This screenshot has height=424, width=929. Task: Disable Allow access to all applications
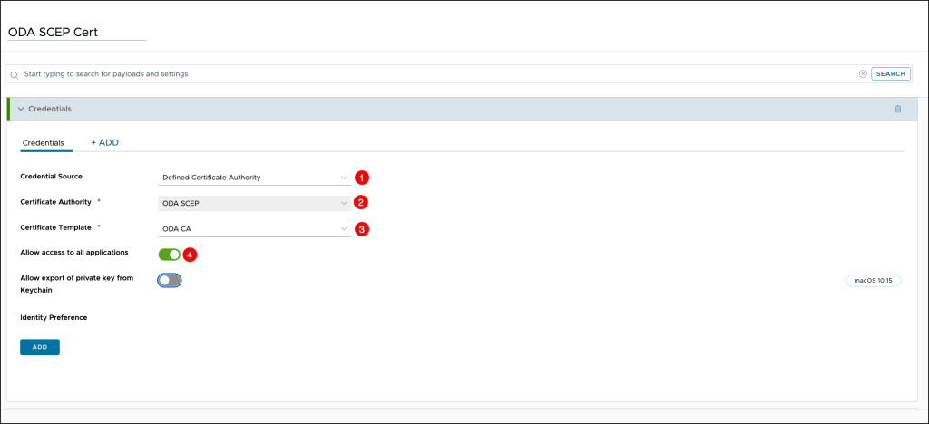click(170, 255)
